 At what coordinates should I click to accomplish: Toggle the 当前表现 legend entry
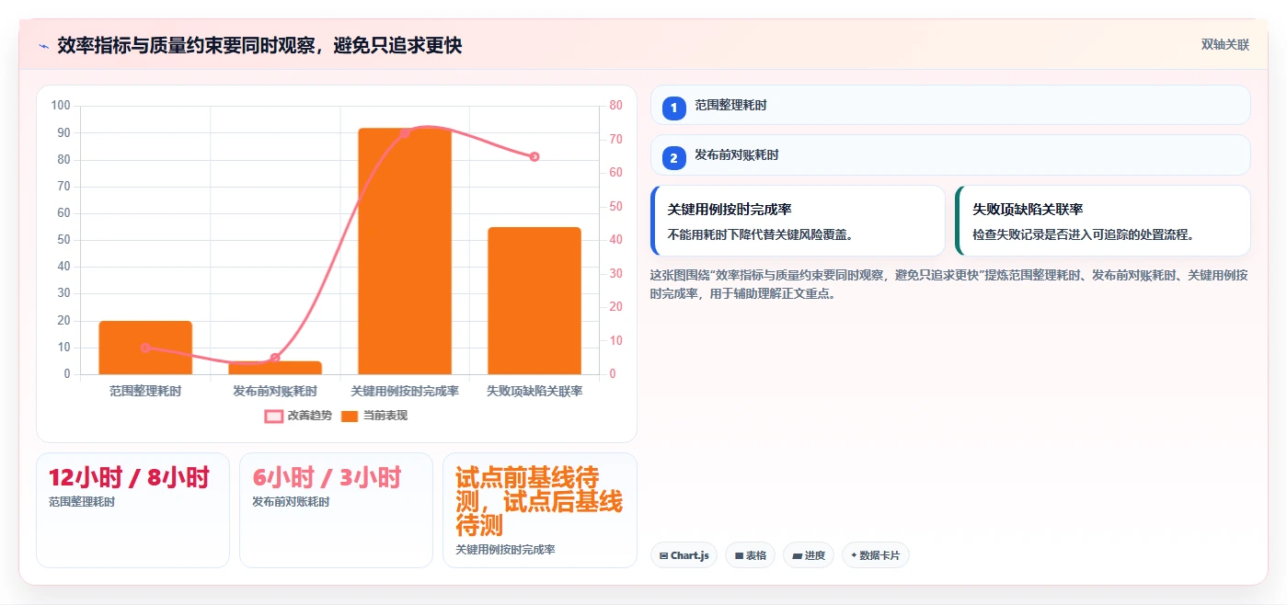pyautogui.click(x=373, y=416)
